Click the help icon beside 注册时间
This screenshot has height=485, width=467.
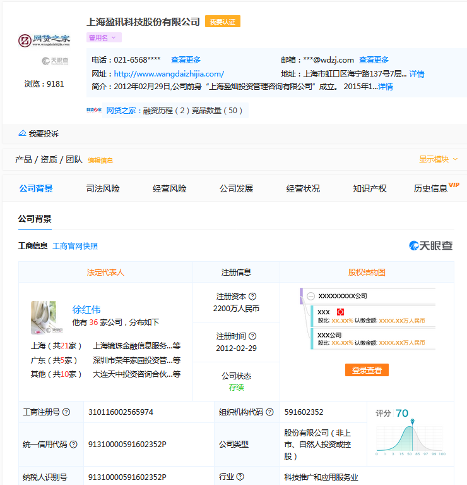tap(252, 336)
